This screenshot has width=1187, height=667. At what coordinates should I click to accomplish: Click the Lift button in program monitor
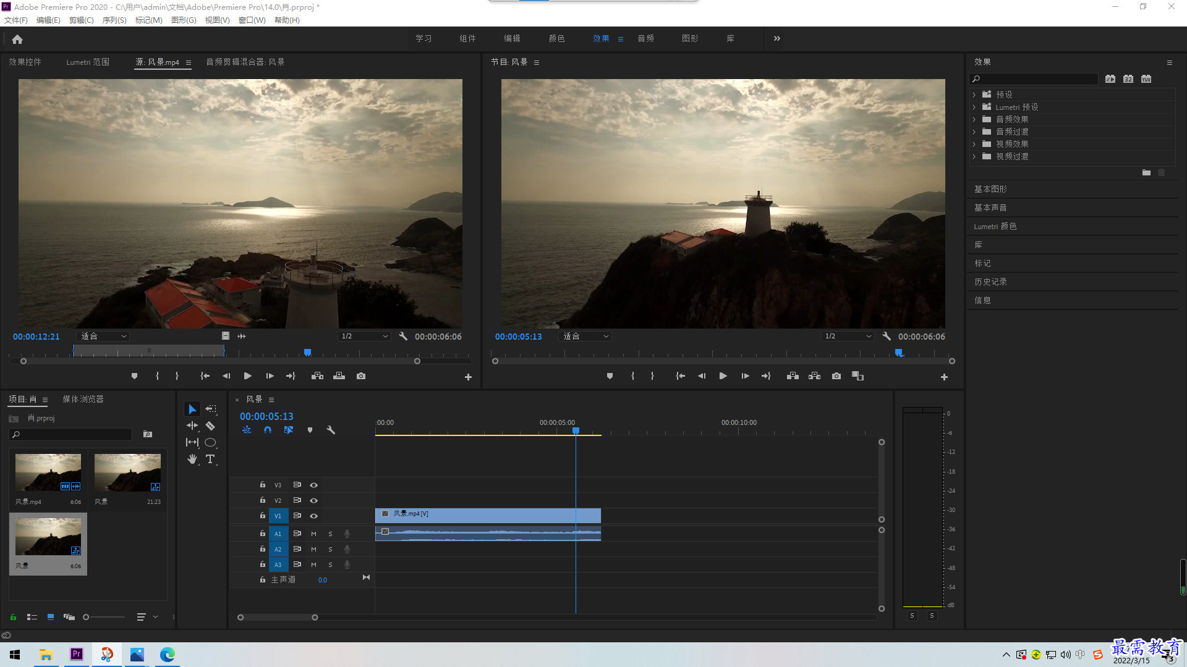click(x=793, y=376)
